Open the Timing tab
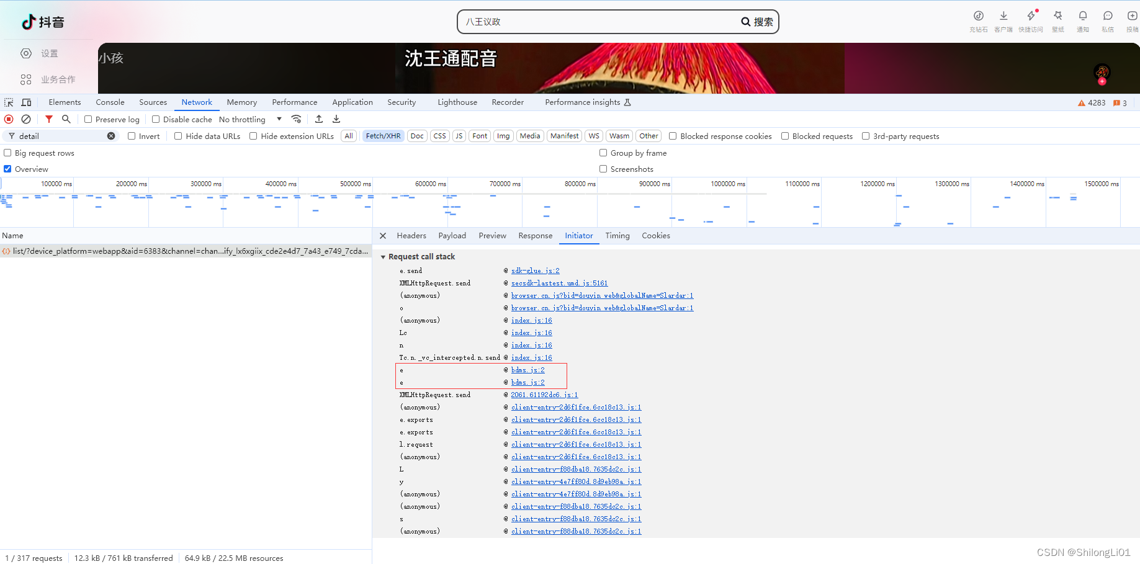The image size is (1140, 564). click(x=617, y=236)
